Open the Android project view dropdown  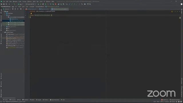pyautogui.click(x=7, y=9)
